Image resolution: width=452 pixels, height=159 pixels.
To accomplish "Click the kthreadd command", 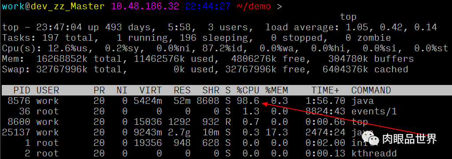I will tap(374, 154).
